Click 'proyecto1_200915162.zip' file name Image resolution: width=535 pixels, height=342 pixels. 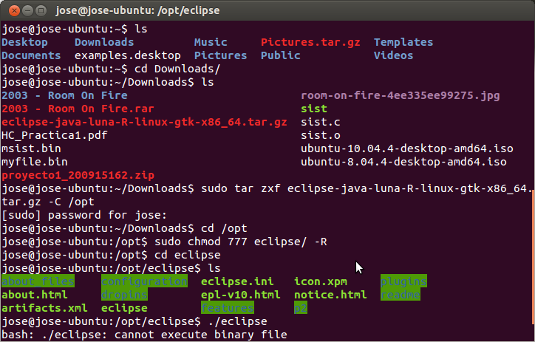pyautogui.click(x=78, y=175)
